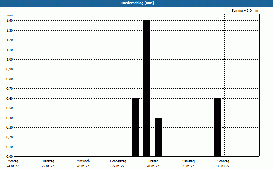Click the 0,20 y-axis value
This screenshot has height=170, width=273.
coord(10,137)
